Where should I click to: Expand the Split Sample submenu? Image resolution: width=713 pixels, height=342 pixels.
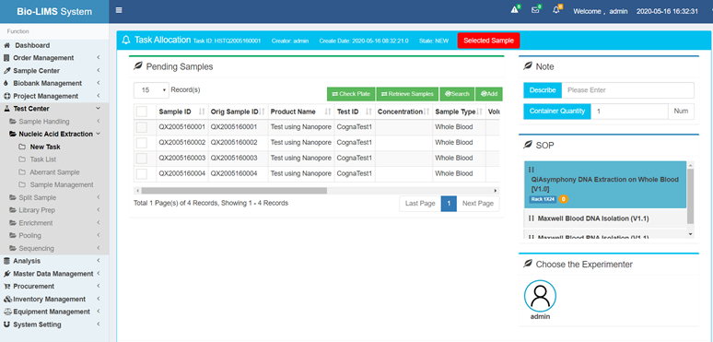pos(99,198)
